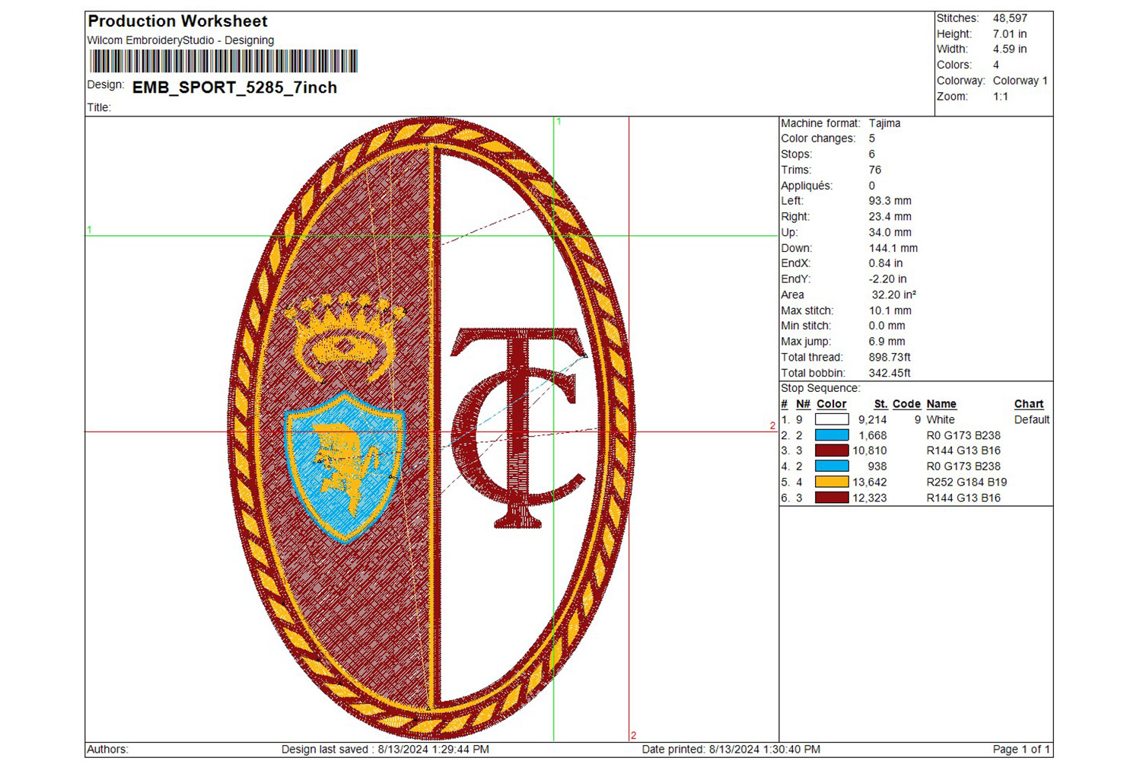
Task: Select the blue swatch with 938 stitches
Action: (831, 466)
